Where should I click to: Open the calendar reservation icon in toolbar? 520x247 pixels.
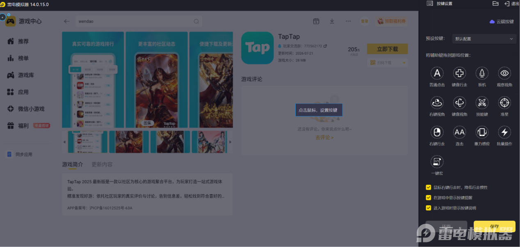click(316, 21)
